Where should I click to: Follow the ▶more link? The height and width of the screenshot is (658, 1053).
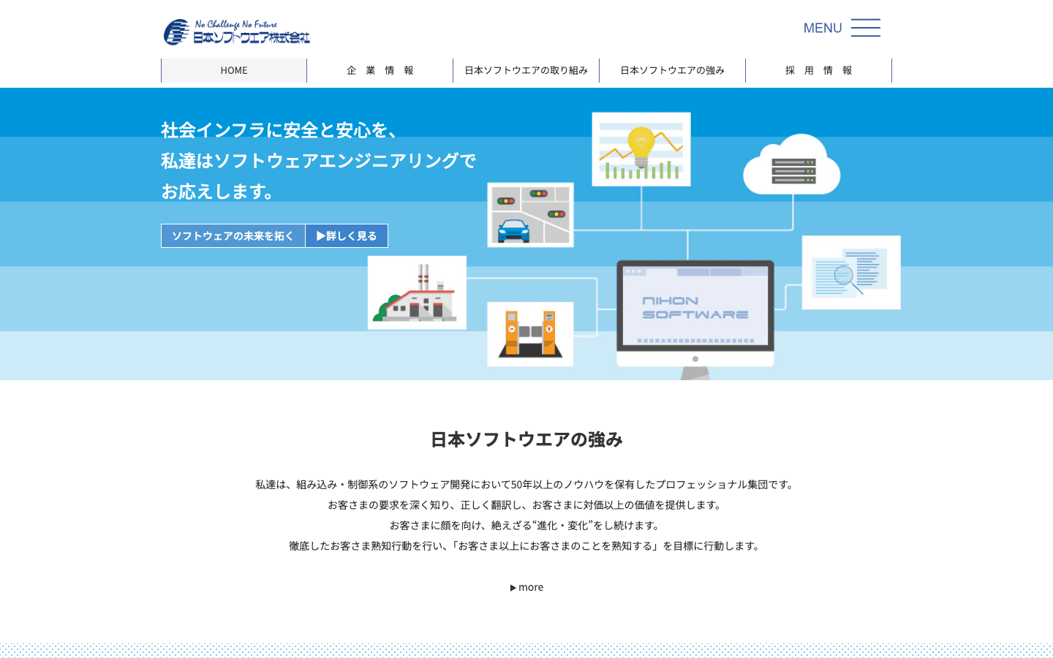click(x=526, y=587)
